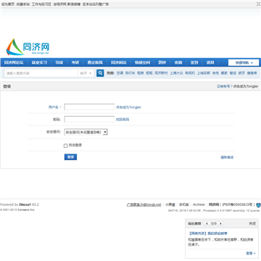
Task: Click the 沪ICP备05003615号 link
Action: [237, 204]
